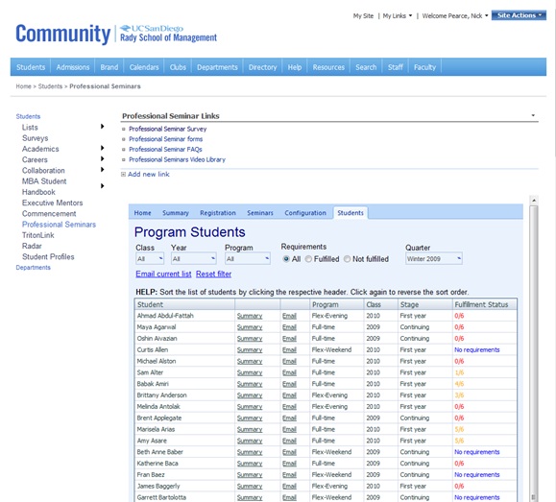Open the Students top navigation item
The width and height of the screenshot is (556, 502).
(31, 67)
